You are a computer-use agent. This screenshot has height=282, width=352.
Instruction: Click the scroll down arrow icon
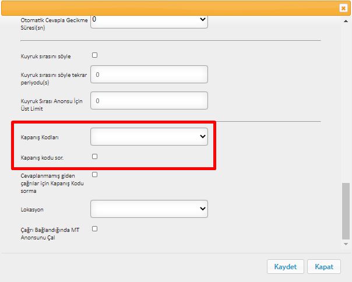pos(346,244)
